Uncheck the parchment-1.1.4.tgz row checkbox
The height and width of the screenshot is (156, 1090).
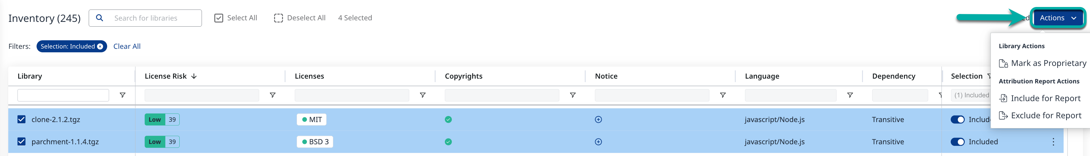point(22,142)
